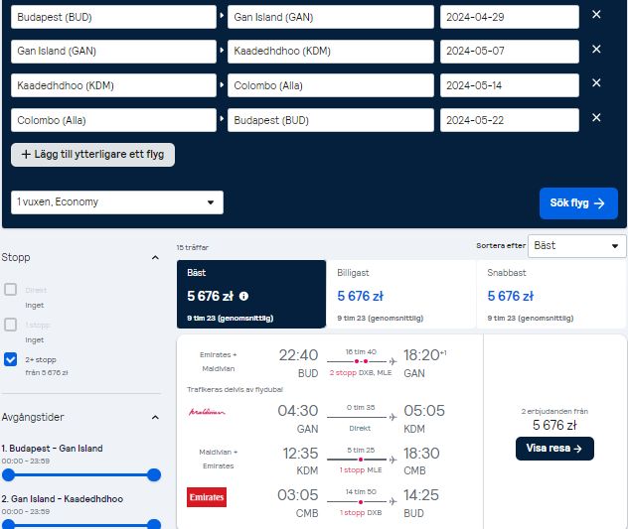This screenshot has width=628, height=529.
Task: Remove the Colombo to Budapest flight row
Action: click(596, 117)
